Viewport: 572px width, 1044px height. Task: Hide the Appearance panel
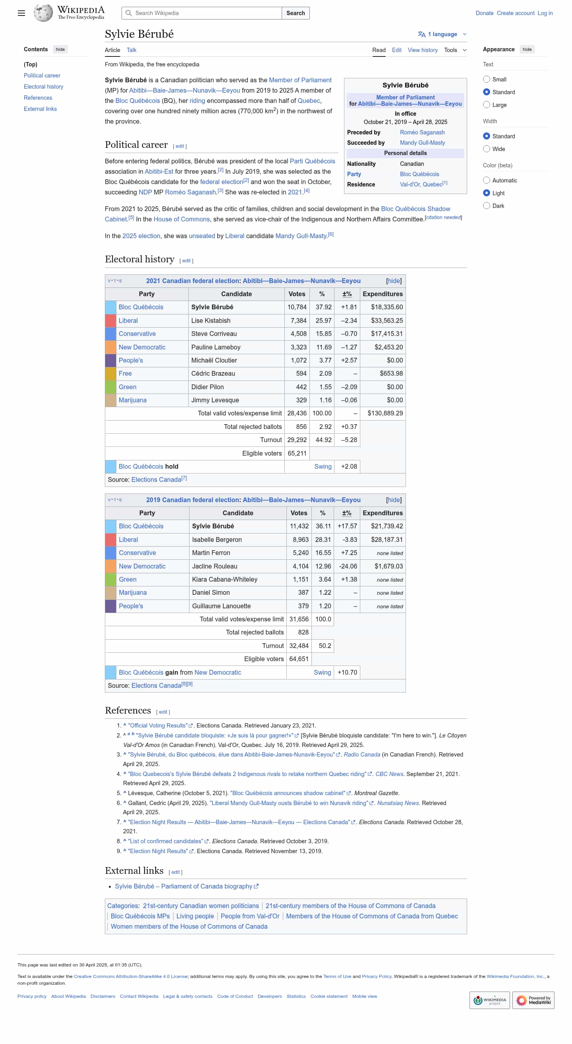[x=527, y=49]
